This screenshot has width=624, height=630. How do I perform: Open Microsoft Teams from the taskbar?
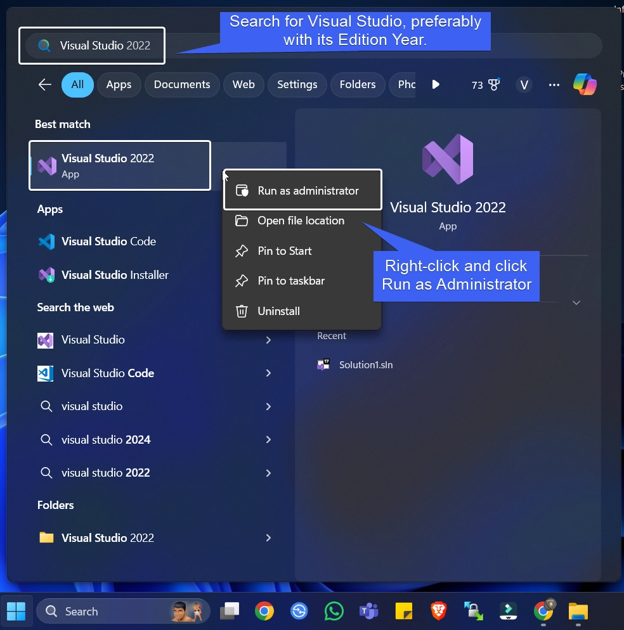click(x=368, y=611)
